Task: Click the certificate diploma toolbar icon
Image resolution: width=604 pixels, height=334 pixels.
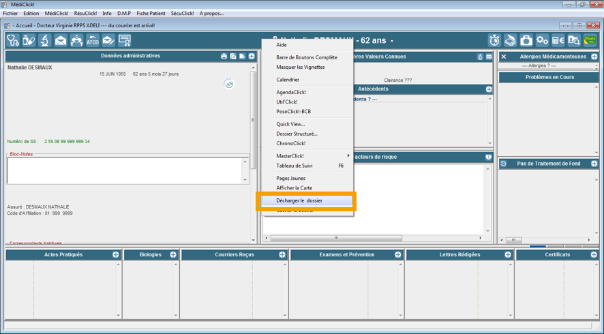Action: tap(124, 41)
